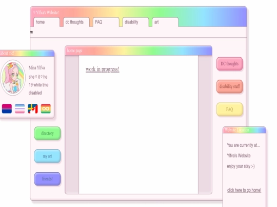277x207 pixels.
Task: Click the Website Location panel header
Action: [x=244, y=130]
